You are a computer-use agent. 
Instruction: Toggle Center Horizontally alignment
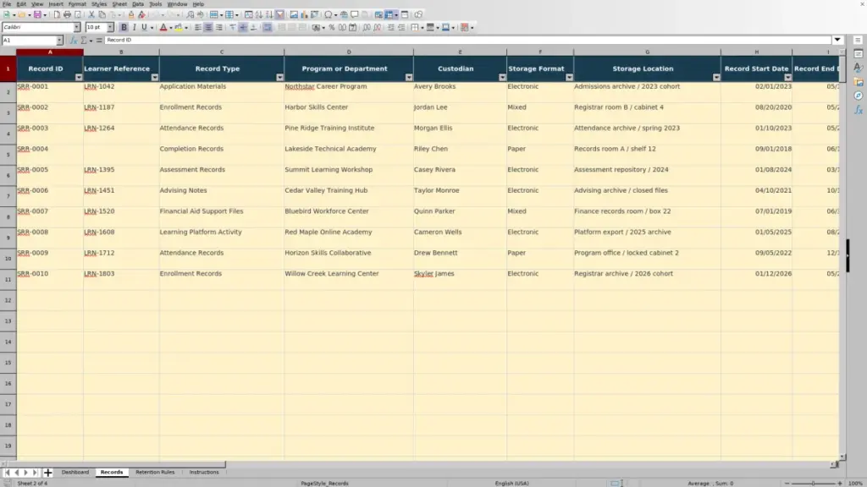(x=208, y=27)
